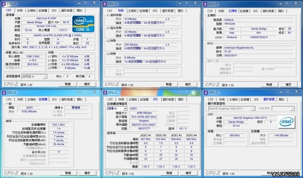Click the GPU core clock '850 MHz' field

point(235,135)
